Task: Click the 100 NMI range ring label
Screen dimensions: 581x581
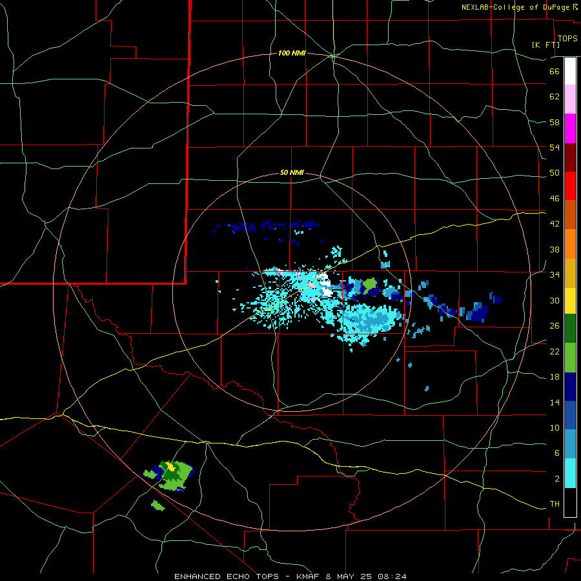Action: pyautogui.click(x=292, y=54)
